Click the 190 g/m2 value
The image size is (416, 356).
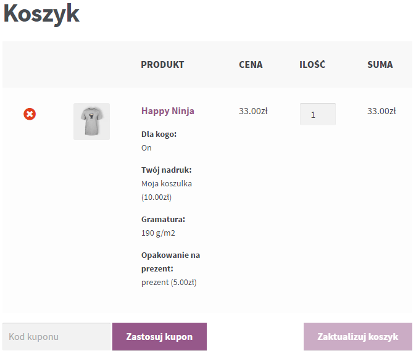[158, 233]
